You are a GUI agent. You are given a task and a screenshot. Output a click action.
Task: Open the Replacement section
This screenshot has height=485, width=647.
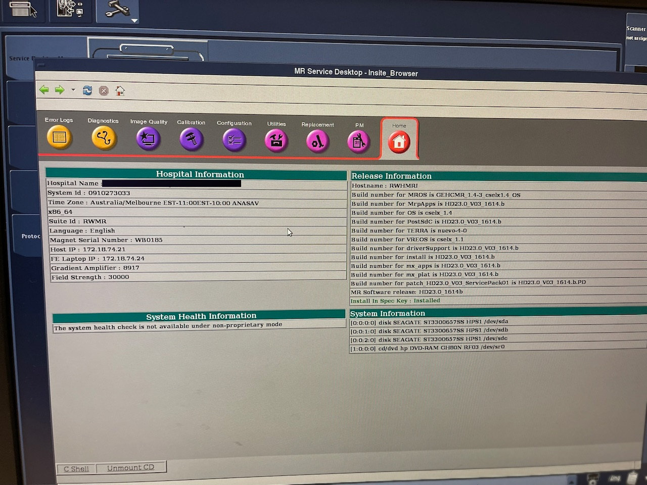coord(317,142)
